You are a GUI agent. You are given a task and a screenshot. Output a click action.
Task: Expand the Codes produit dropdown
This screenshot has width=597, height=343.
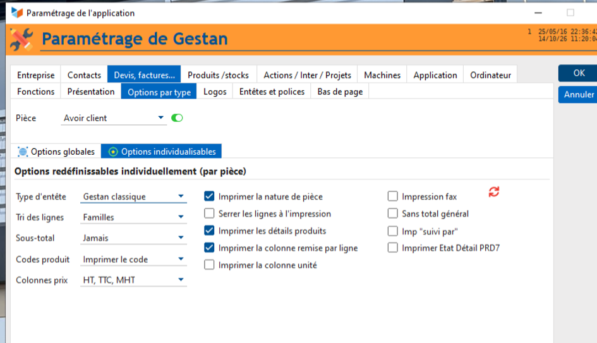[x=133, y=259]
